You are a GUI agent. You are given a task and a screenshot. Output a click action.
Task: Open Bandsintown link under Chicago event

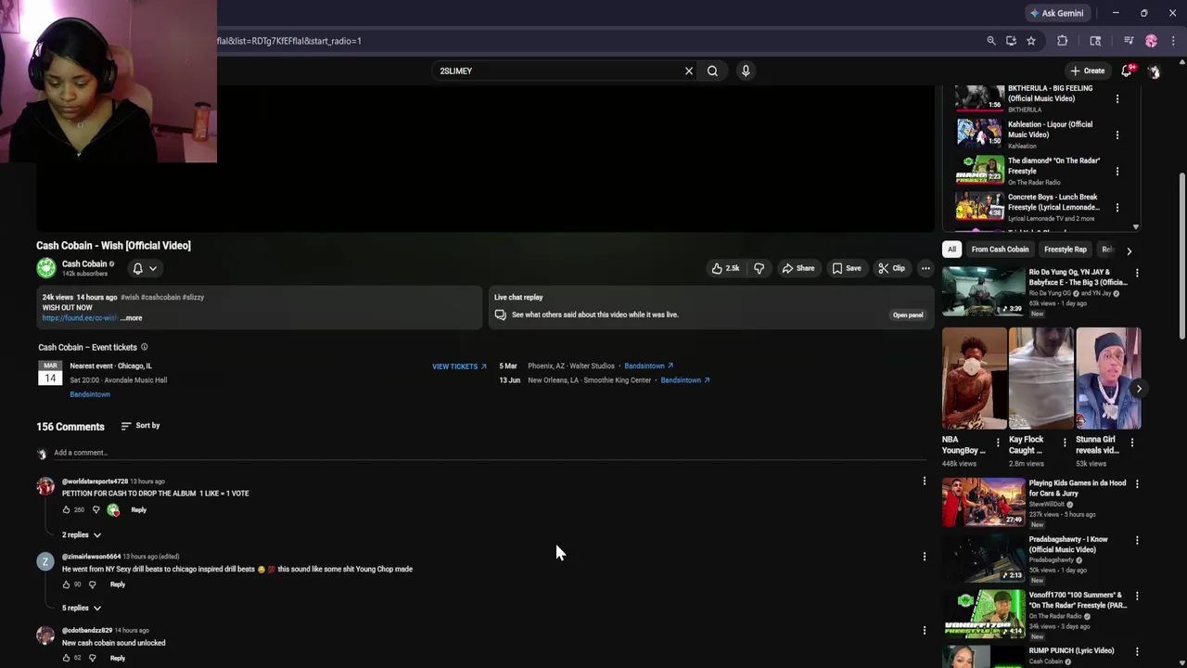[90, 394]
